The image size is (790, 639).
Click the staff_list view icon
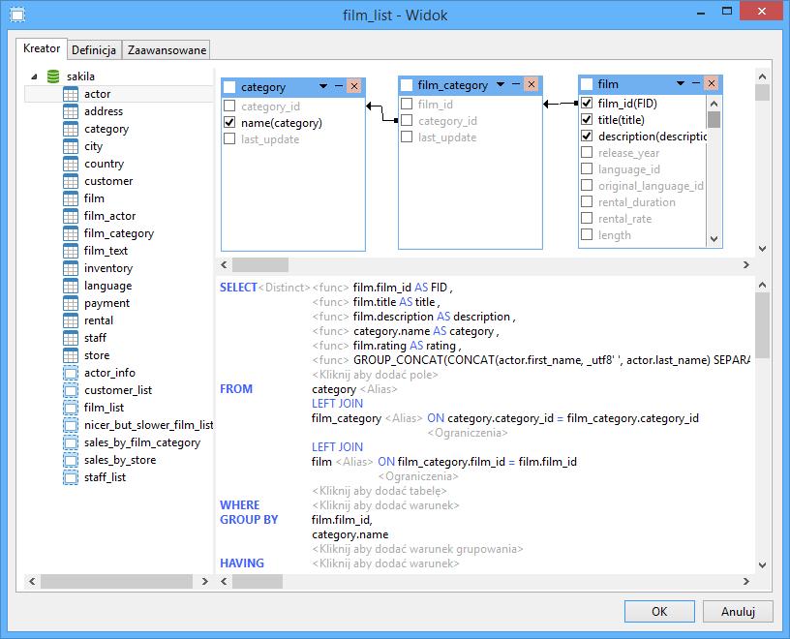[x=71, y=477]
